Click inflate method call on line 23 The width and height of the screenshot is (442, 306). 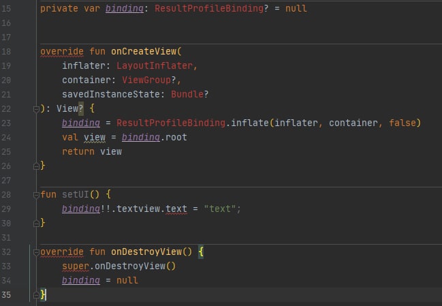tap(249, 123)
